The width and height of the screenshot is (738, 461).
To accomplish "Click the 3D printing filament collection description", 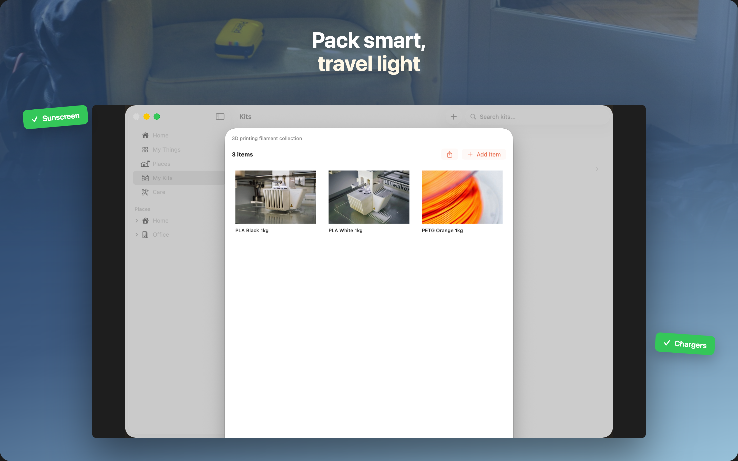I will coord(267,138).
